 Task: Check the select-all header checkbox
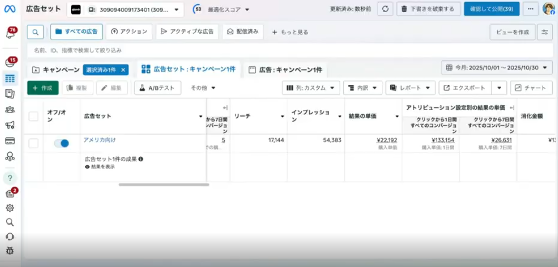(x=33, y=116)
